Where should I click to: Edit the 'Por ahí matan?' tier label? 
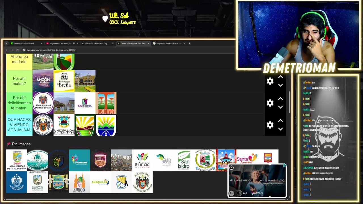point(19,81)
